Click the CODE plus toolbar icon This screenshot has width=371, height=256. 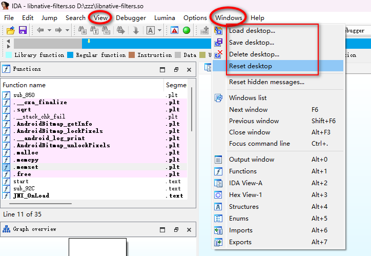coord(204,30)
